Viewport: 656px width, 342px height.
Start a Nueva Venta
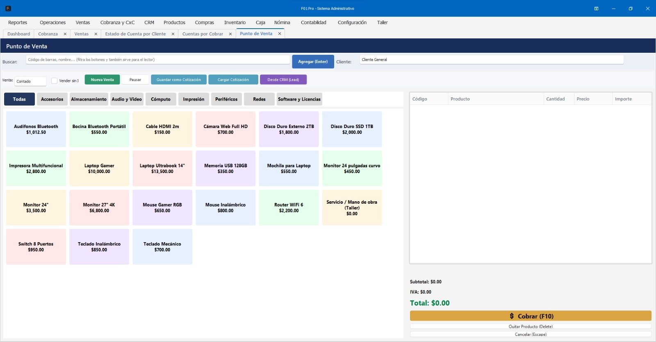pyautogui.click(x=102, y=80)
